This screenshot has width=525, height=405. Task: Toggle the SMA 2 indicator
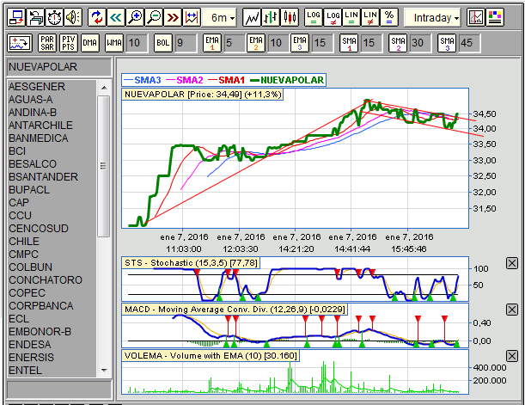pyautogui.click(x=398, y=43)
